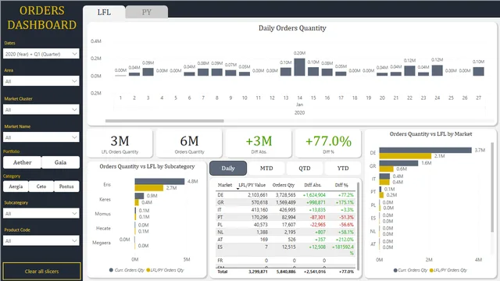
Task: Click Megaera subcategory label
Action: (102, 243)
